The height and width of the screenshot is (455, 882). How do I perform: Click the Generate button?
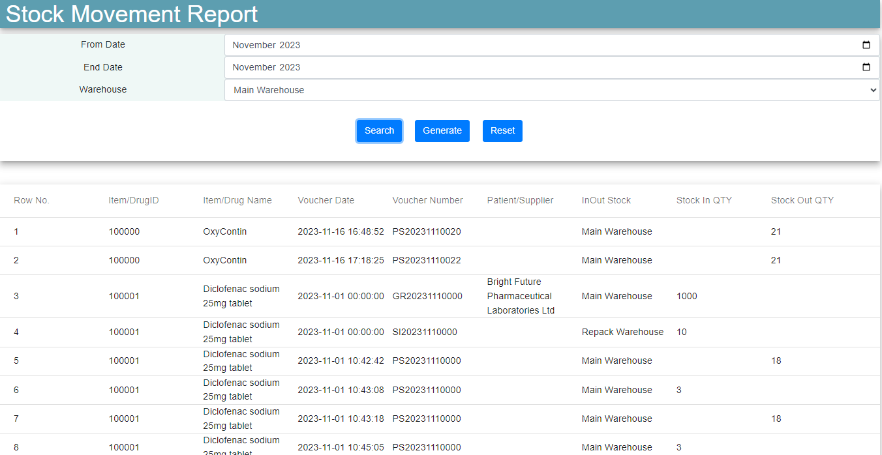pos(442,130)
